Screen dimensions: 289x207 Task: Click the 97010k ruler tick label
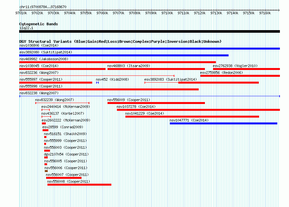tap(21, 13)
